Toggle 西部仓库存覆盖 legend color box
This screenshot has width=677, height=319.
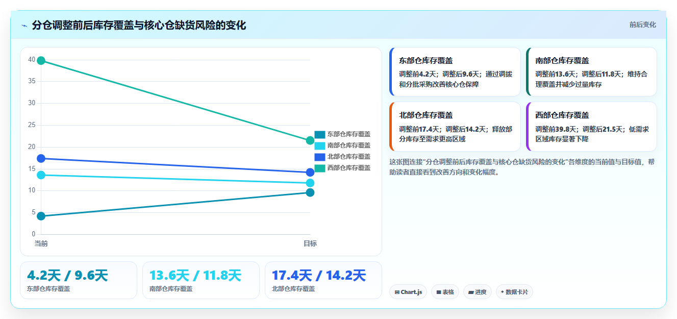coord(320,168)
